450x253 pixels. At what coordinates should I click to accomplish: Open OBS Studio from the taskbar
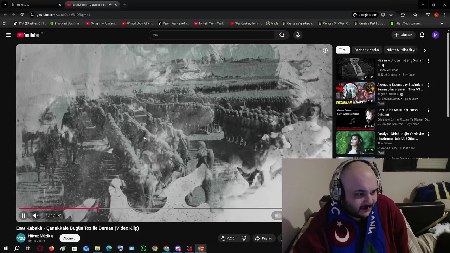coord(189,248)
